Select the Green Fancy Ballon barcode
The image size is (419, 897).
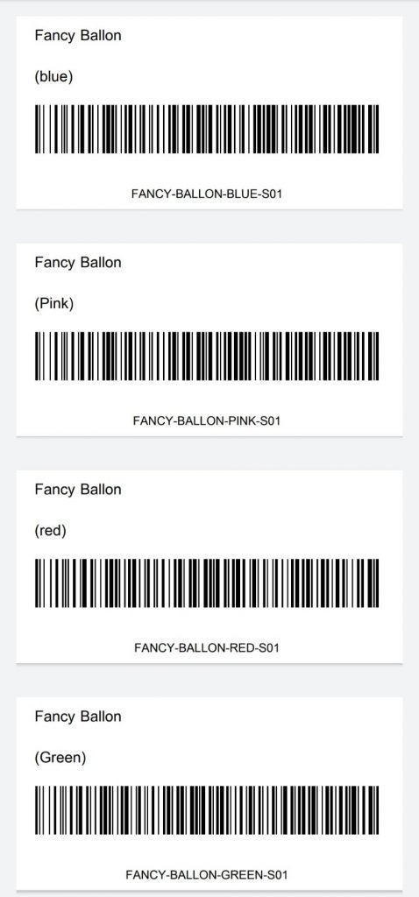(207, 810)
